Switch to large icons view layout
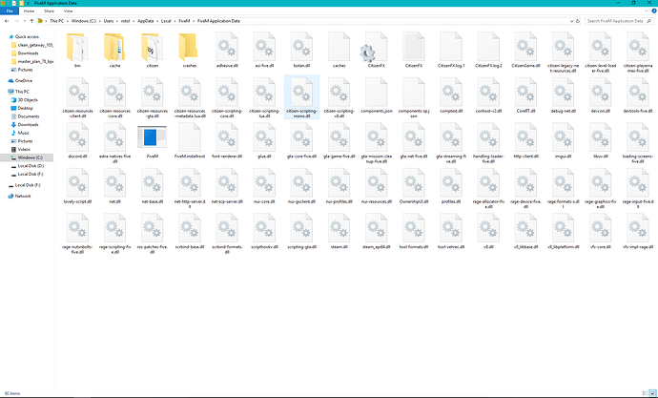 652,394
